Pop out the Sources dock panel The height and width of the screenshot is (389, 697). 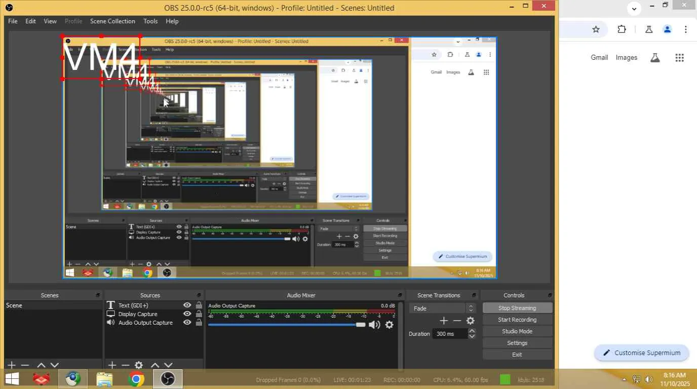[x=199, y=295]
